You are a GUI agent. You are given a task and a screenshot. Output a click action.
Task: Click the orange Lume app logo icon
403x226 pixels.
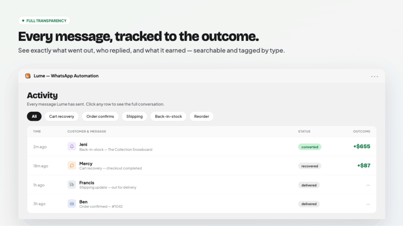pos(28,76)
